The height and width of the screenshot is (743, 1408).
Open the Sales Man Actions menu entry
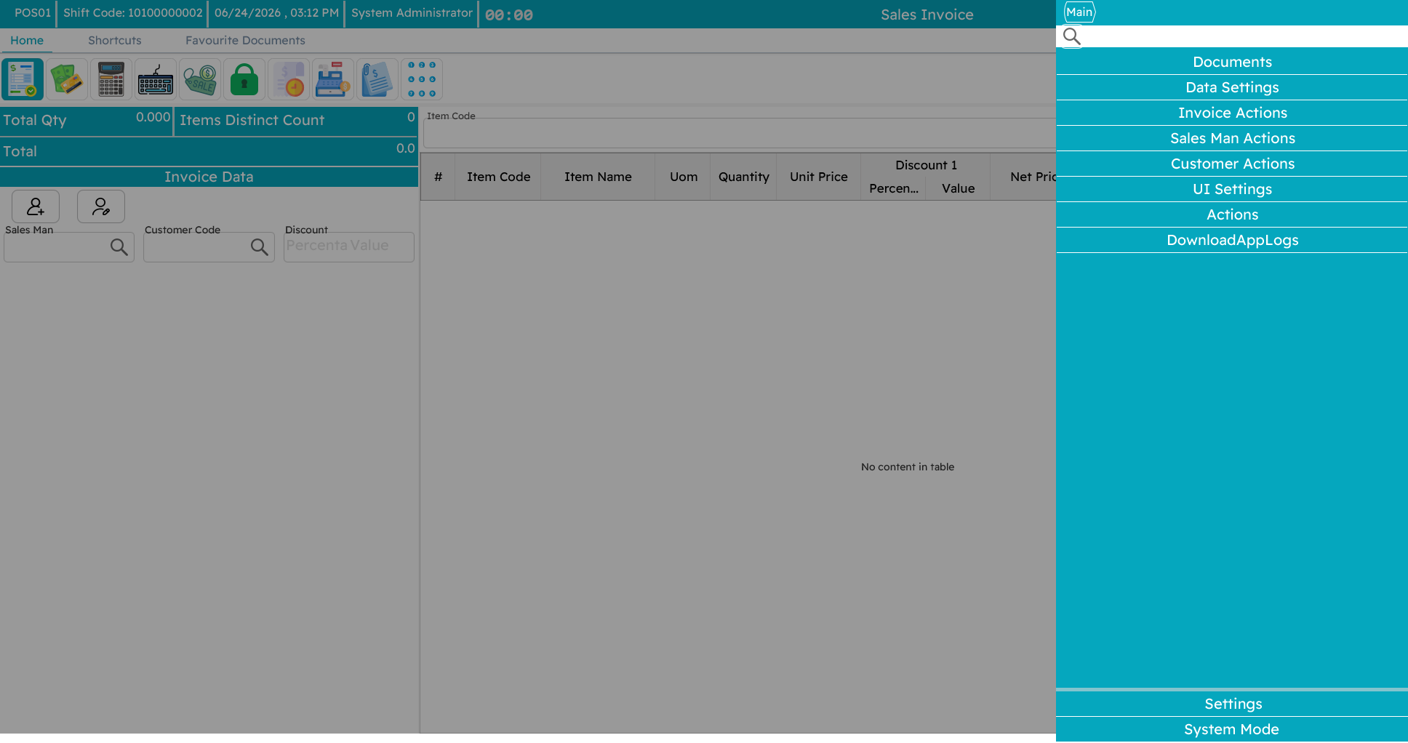coord(1232,138)
